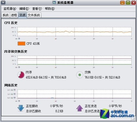Click the swap usage circle icon
The height and width of the screenshot is (122, 137).
point(80,75)
